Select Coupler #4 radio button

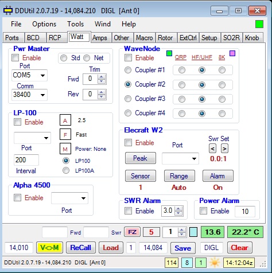tap(128, 113)
